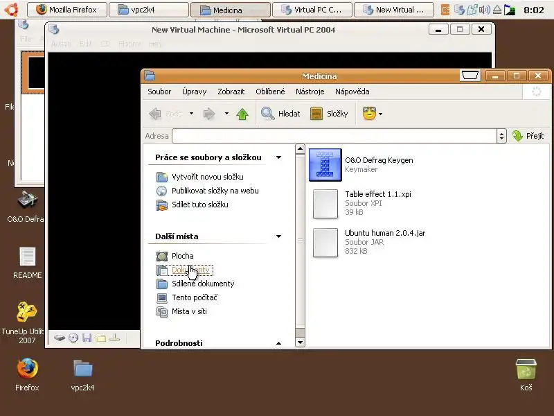This screenshot has height=416, width=554.
Task: Open the Oblíbené menu
Action: click(x=270, y=92)
